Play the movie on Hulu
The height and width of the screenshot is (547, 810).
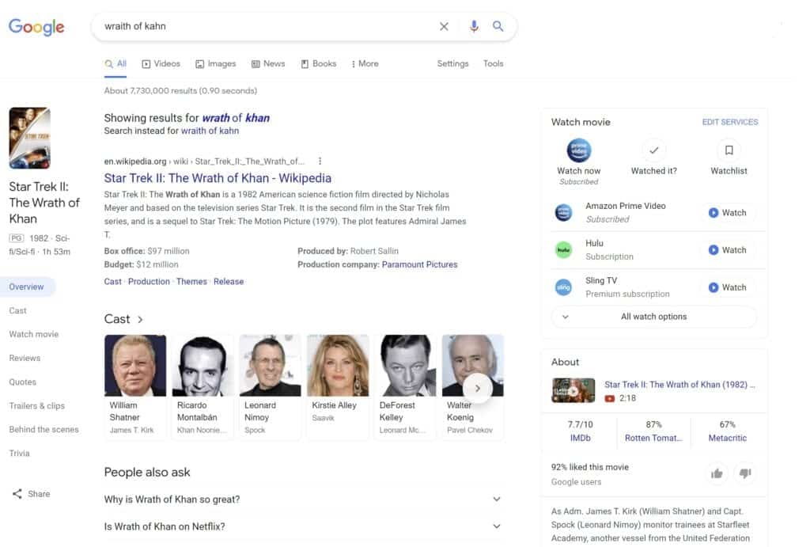point(728,249)
